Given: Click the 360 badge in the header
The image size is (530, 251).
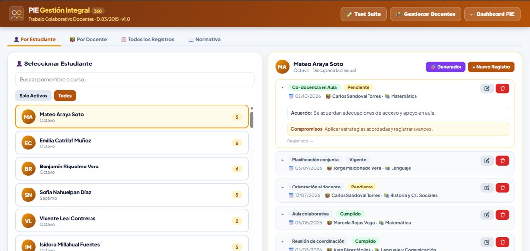Looking at the screenshot, I should (x=98, y=11).
